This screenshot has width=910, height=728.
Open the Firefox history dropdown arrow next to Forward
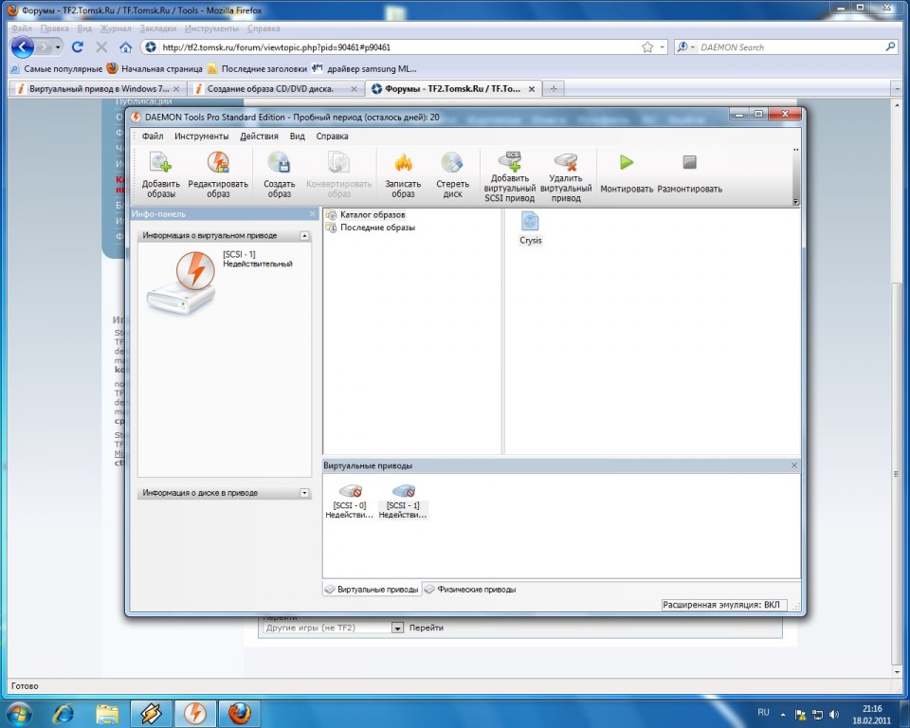[x=58, y=47]
